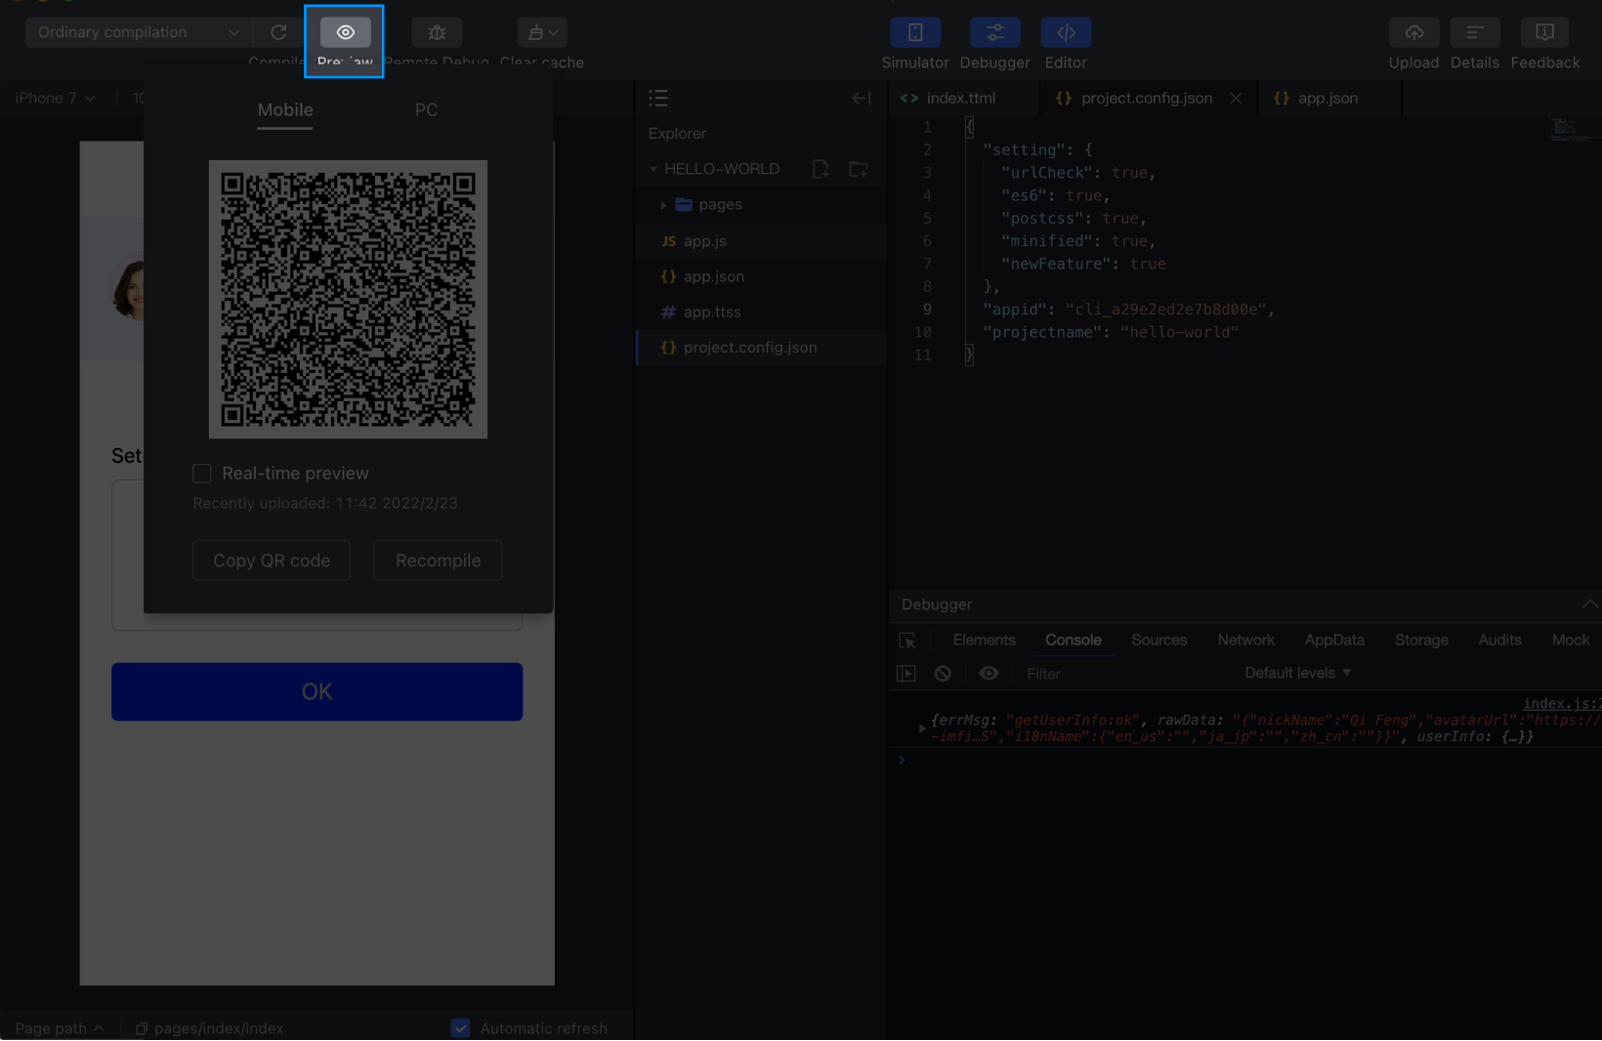Image resolution: width=1602 pixels, height=1041 pixels.
Task: Click the new file icon in Explorer
Action: coord(821,169)
